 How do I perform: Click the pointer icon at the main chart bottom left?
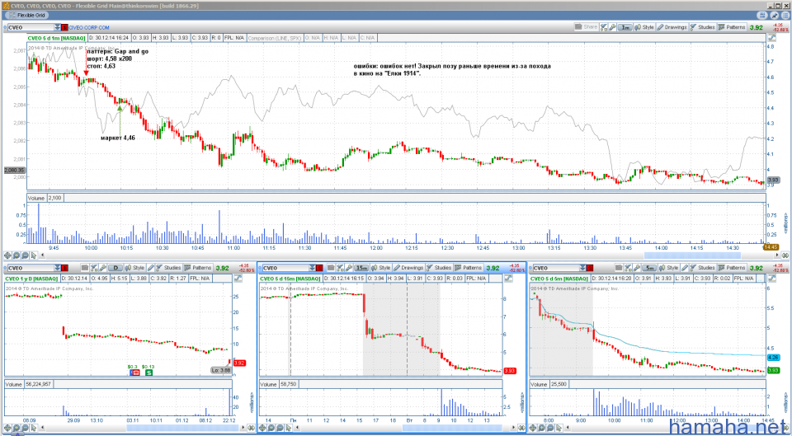pyautogui.click(x=33, y=256)
